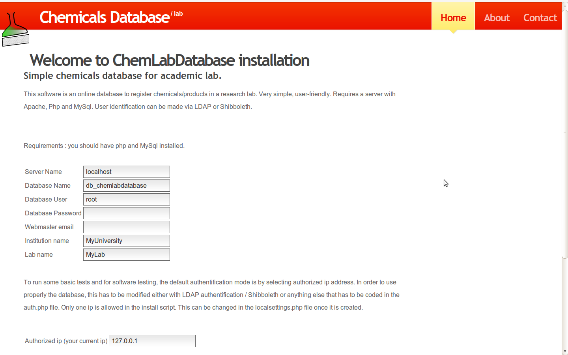Click the empty Webmaster email field
Image resolution: width=568 pixels, height=355 pixels.
point(126,227)
